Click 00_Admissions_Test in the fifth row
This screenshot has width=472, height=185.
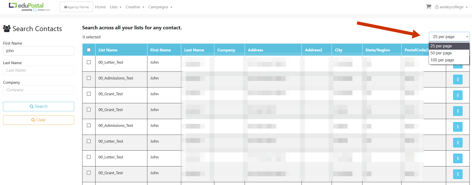point(116,125)
